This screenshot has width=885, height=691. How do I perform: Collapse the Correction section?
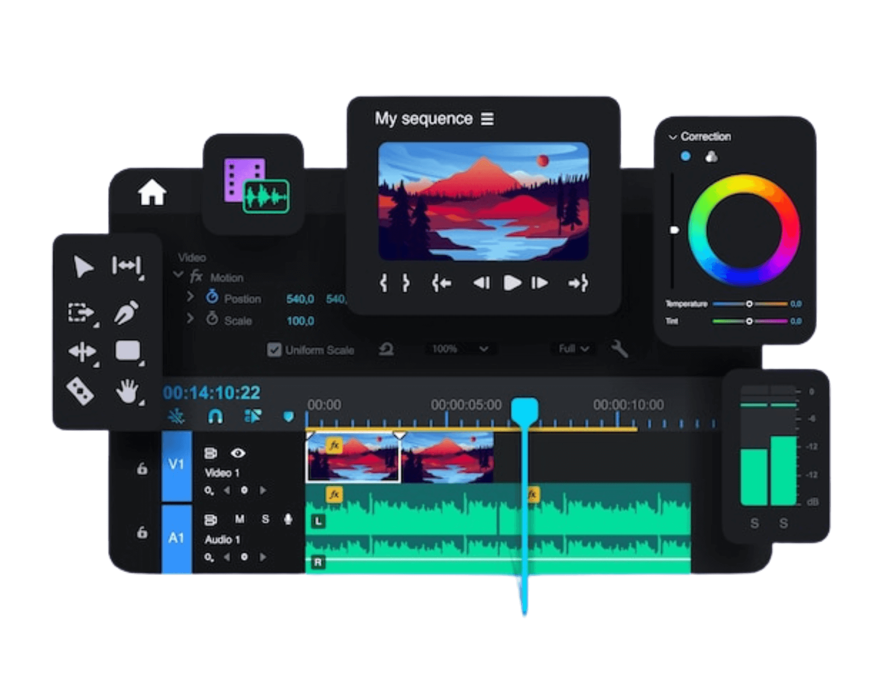click(673, 137)
